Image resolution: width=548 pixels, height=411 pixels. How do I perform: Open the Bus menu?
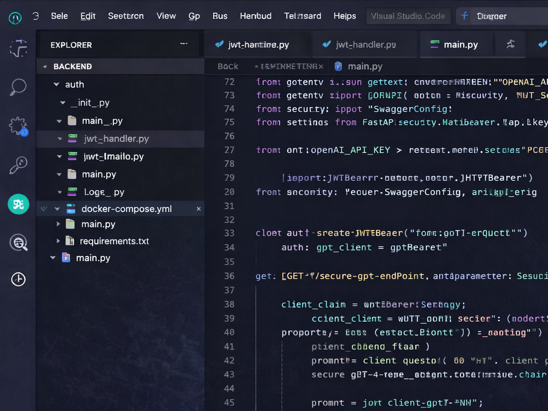coord(220,16)
